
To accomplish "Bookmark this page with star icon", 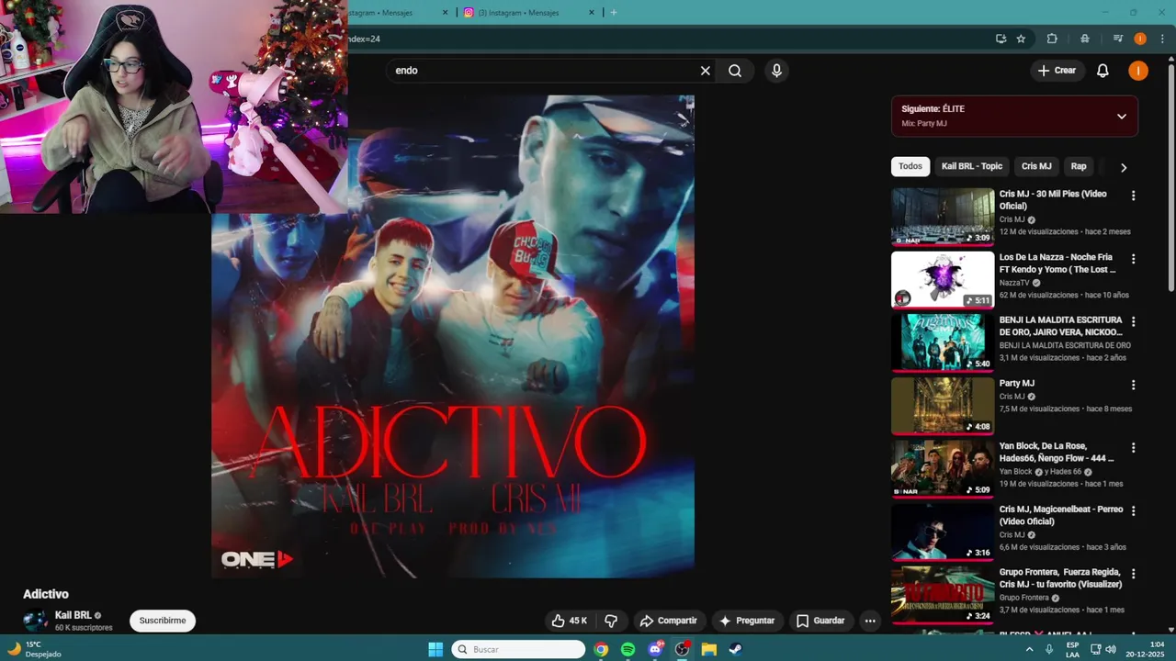I will 1021,39.
